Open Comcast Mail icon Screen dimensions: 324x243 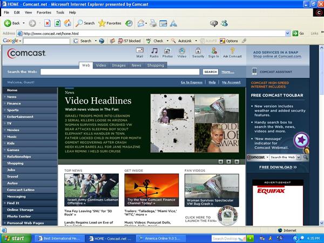pyautogui.click(x=140, y=52)
